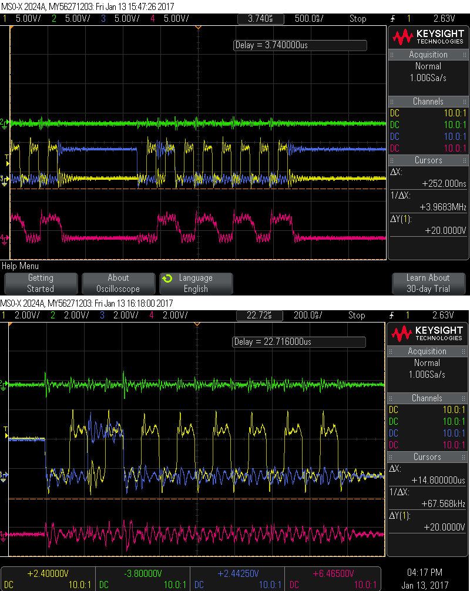This screenshot has height=591, width=470.
Task: Select the Help Menu label
Action: (21, 266)
